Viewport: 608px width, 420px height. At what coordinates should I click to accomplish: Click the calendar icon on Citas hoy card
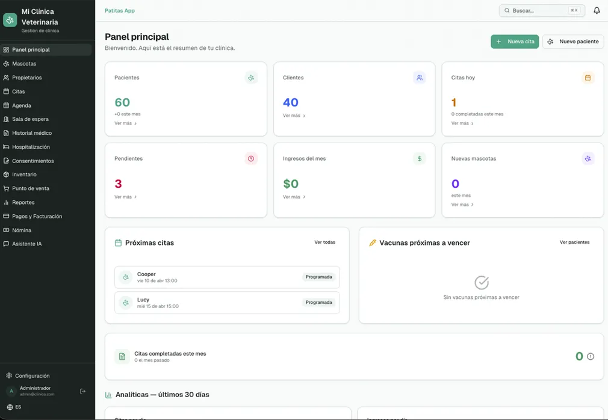coord(588,77)
